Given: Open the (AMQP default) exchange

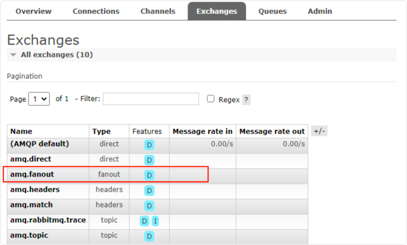Looking at the screenshot, I should pyautogui.click(x=40, y=144).
